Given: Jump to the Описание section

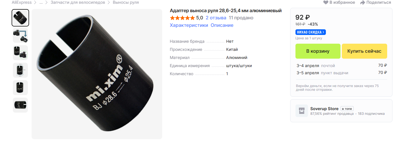Looking at the screenshot, I should coord(222,25).
